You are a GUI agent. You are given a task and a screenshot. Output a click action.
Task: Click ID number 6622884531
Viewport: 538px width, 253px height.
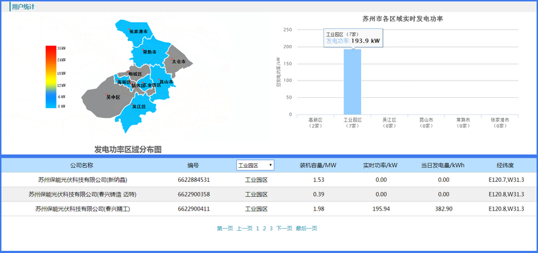click(194, 180)
